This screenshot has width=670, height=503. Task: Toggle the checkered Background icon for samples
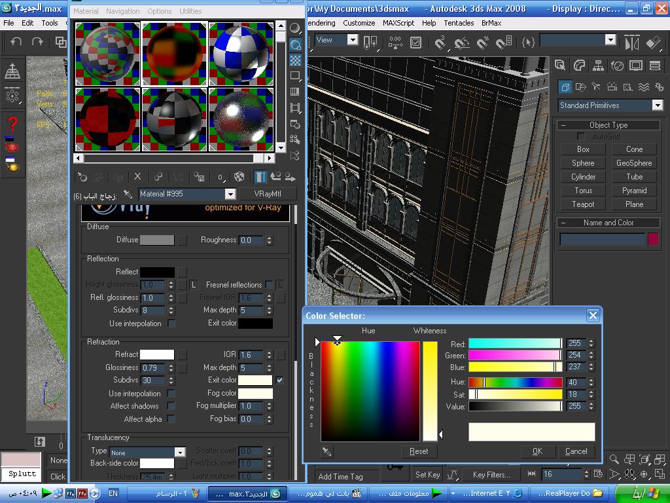coord(295,60)
